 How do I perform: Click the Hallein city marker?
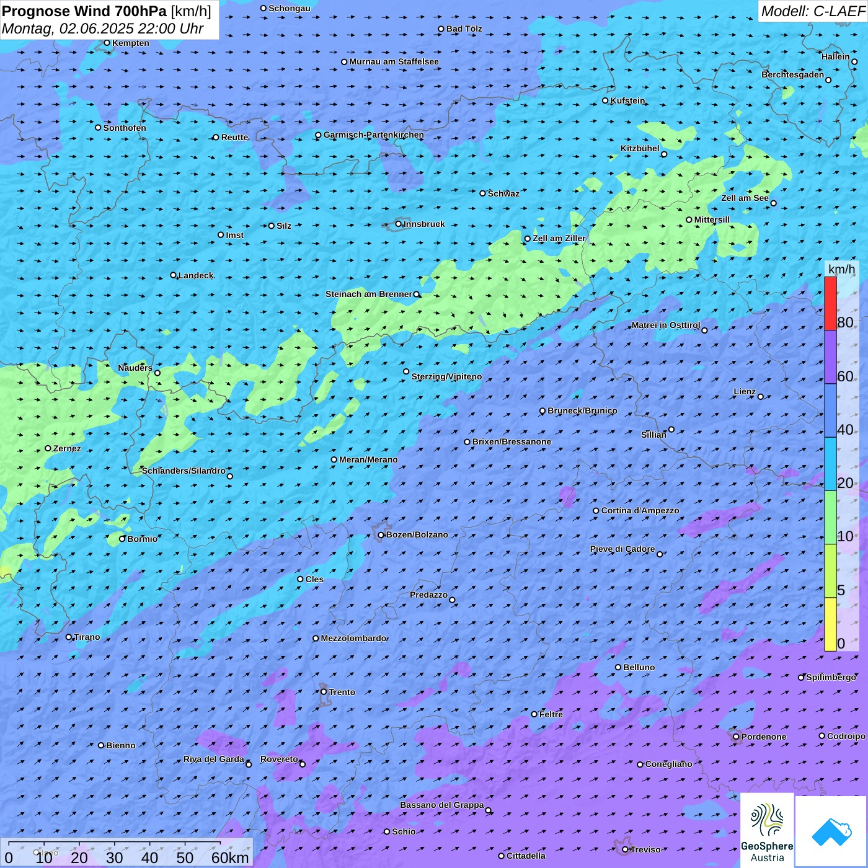[854, 61]
